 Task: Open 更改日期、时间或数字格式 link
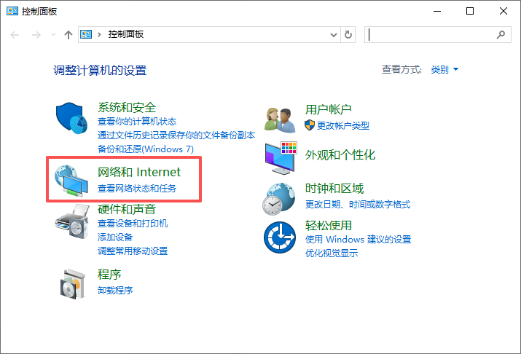click(x=358, y=204)
